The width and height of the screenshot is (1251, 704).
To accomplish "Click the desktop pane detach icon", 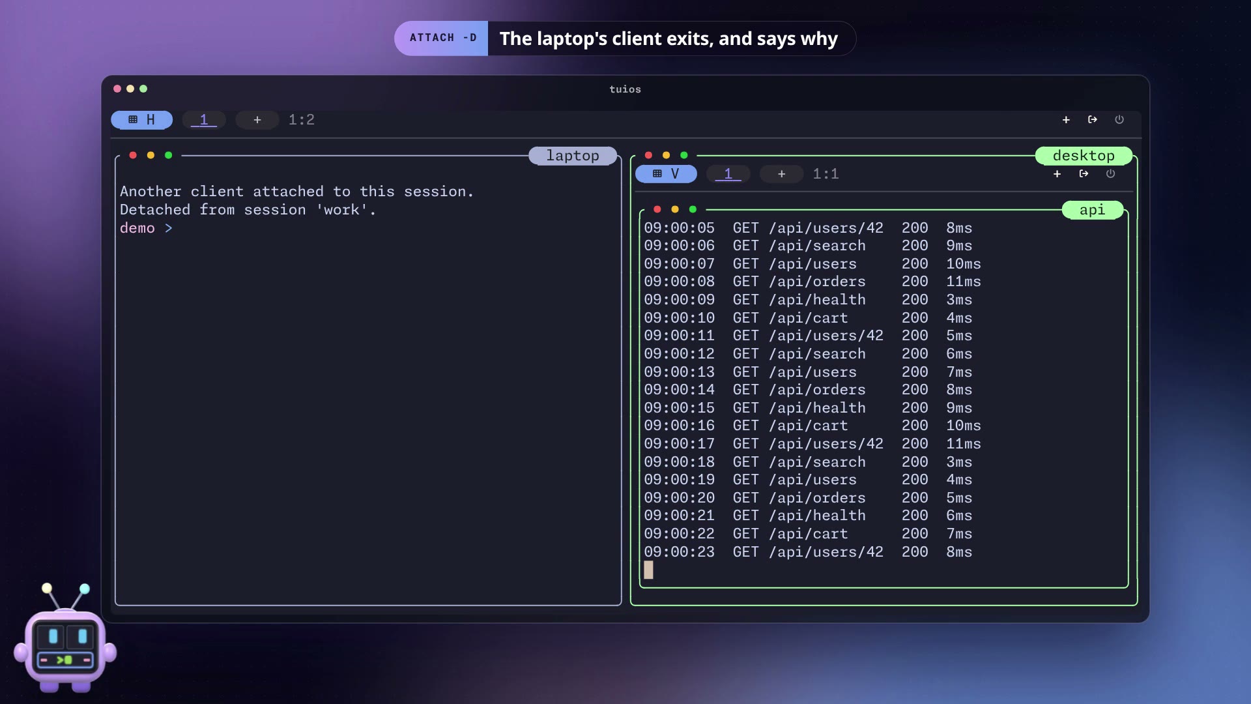I will pyautogui.click(x=1084, y=174).
